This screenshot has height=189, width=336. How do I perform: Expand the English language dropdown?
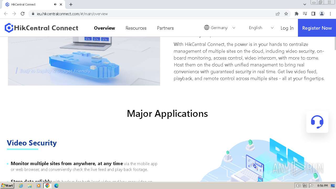[261, 28]
